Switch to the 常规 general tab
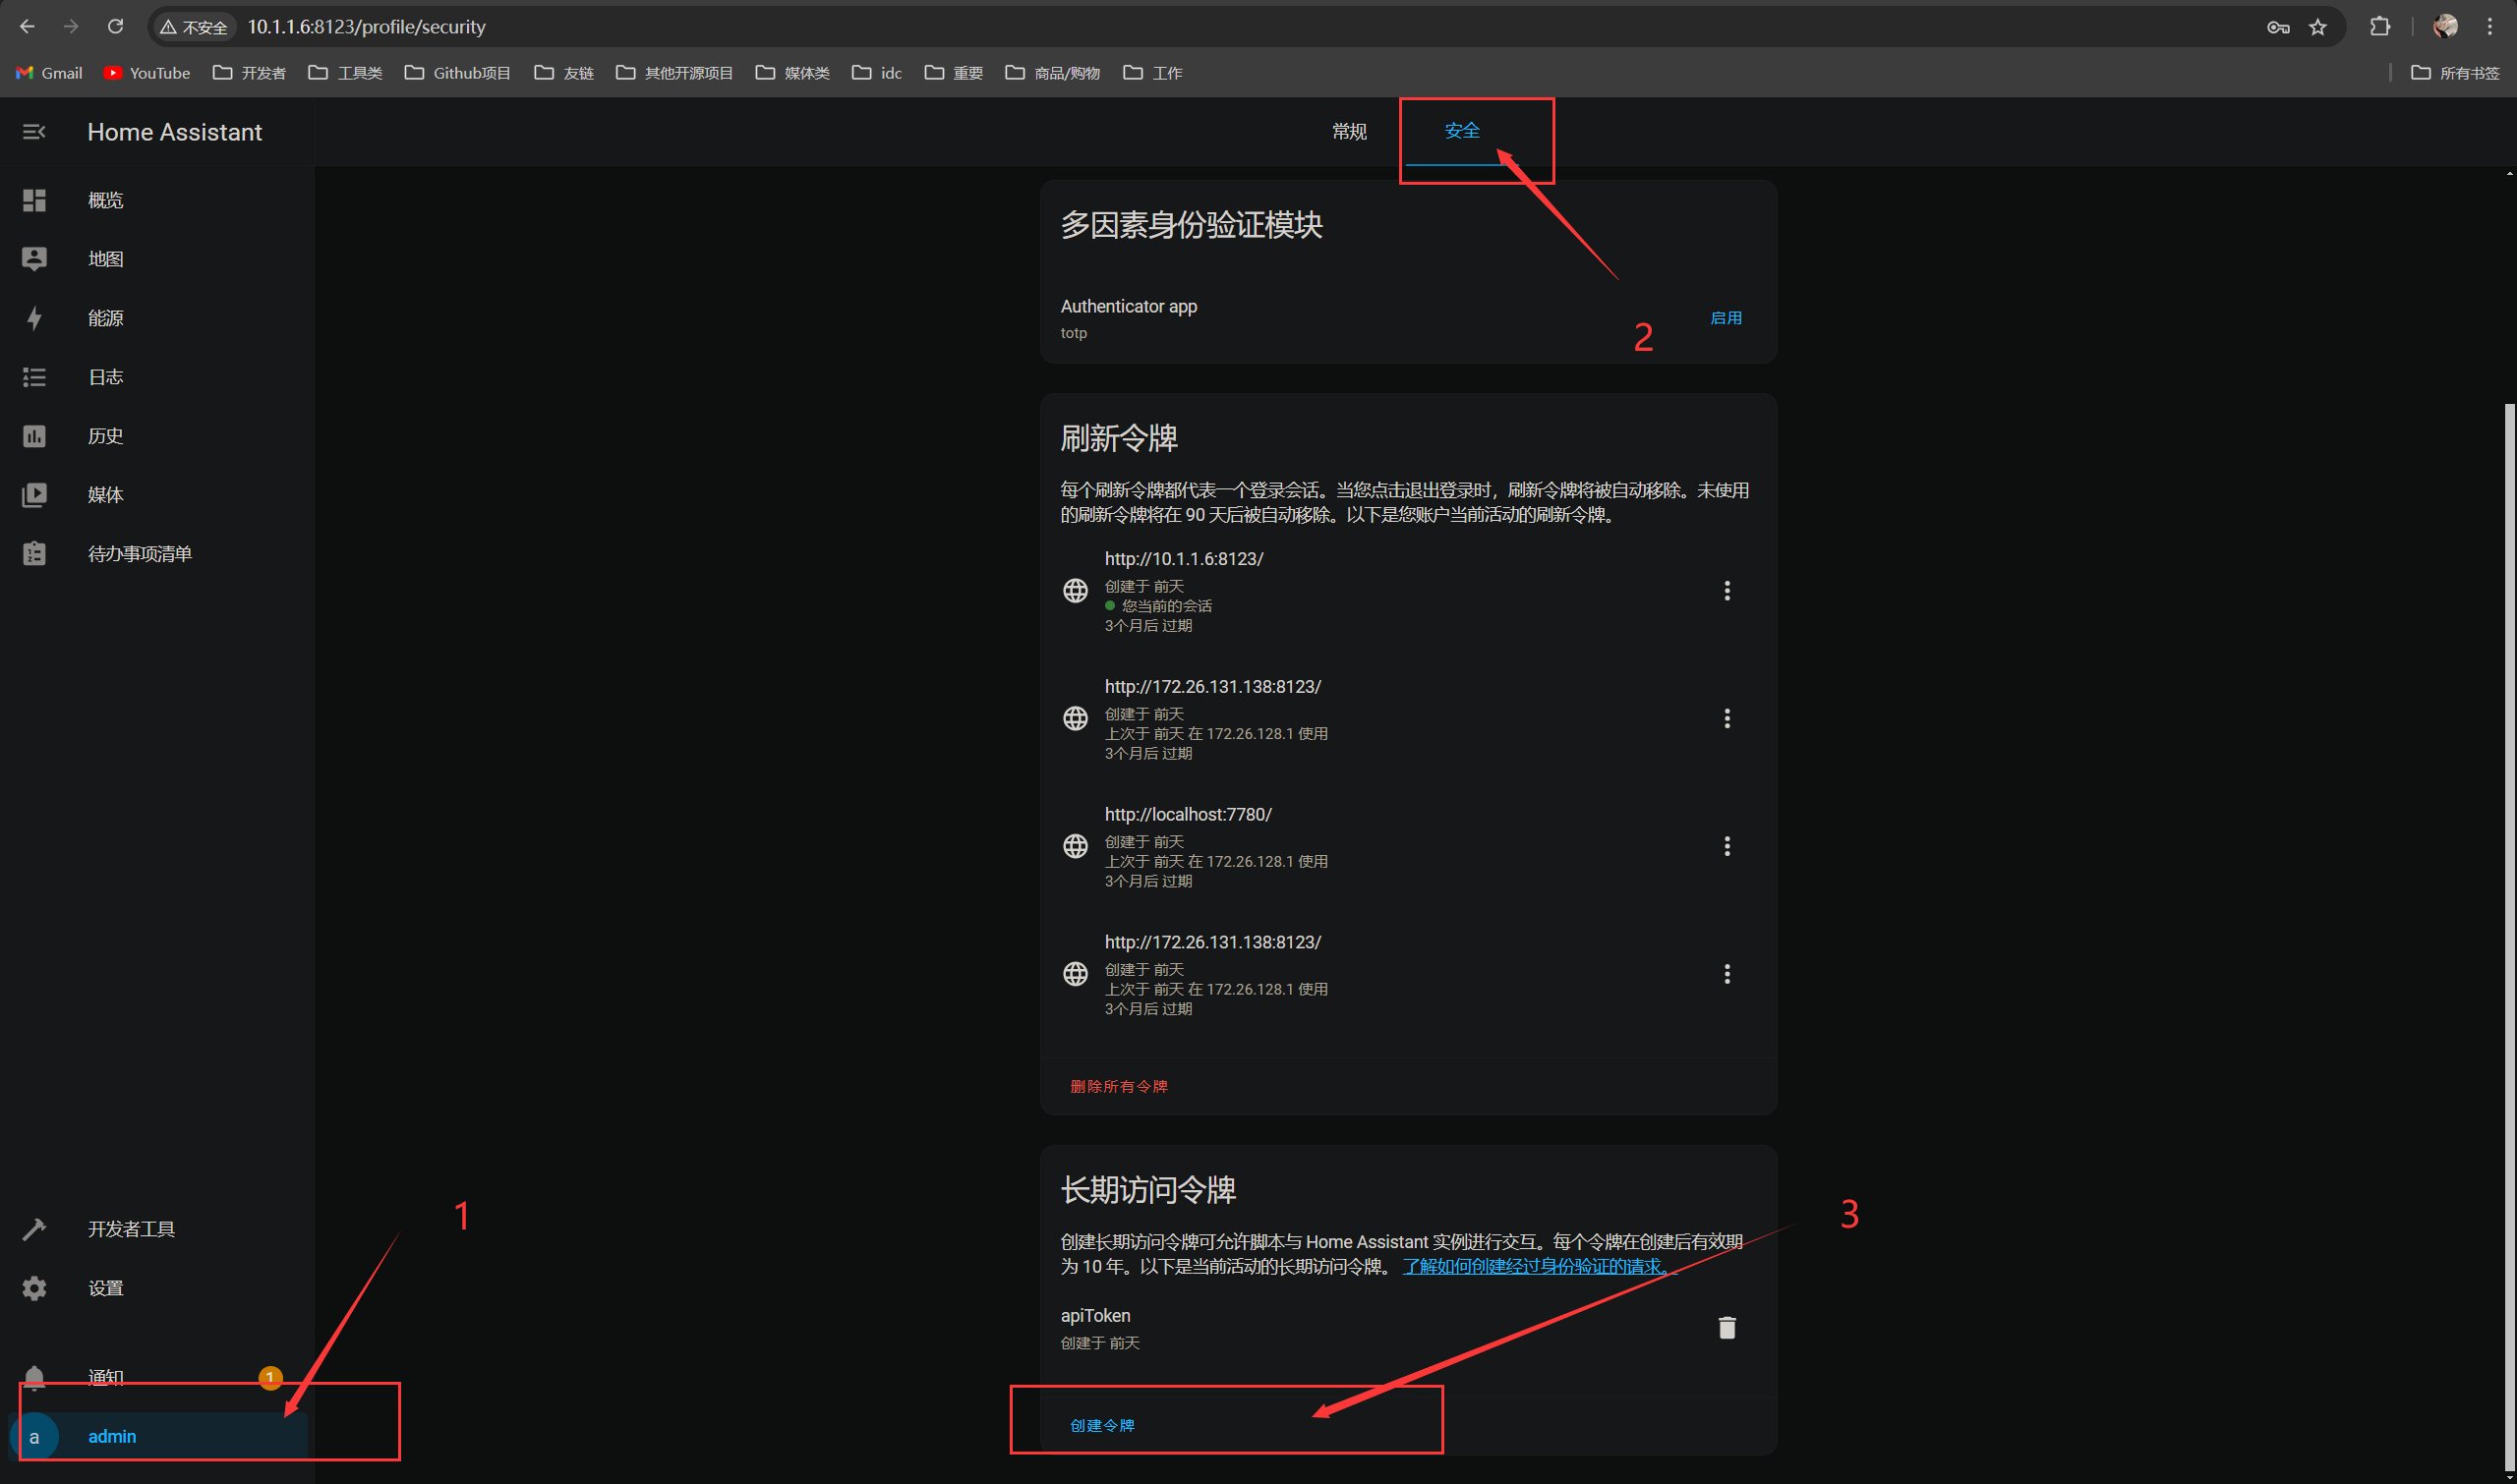Screen dimensions: 2517x1484 coord(1349,132)
